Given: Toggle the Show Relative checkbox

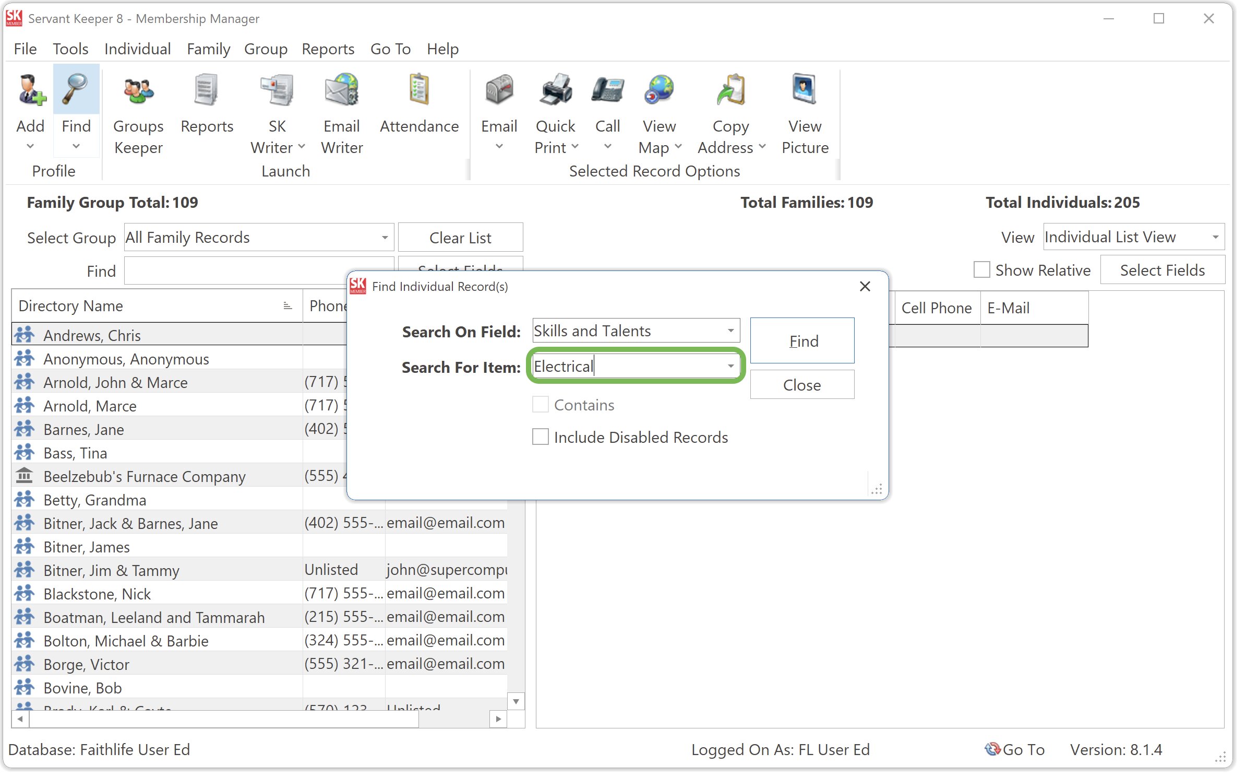Looking at the screenshot, I should [981, 269].
